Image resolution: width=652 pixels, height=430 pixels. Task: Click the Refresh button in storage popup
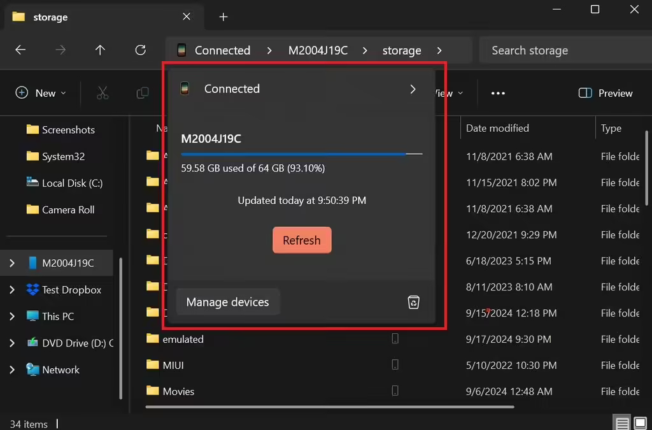pyautogui.click(x=302, y=240)
